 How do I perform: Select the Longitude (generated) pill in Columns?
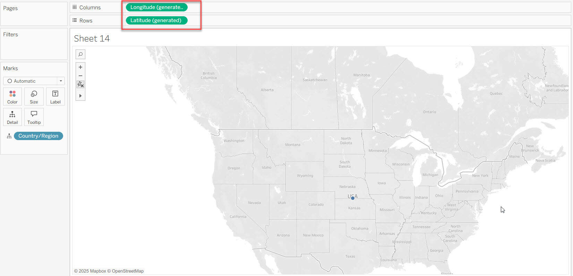coord(156,7)
